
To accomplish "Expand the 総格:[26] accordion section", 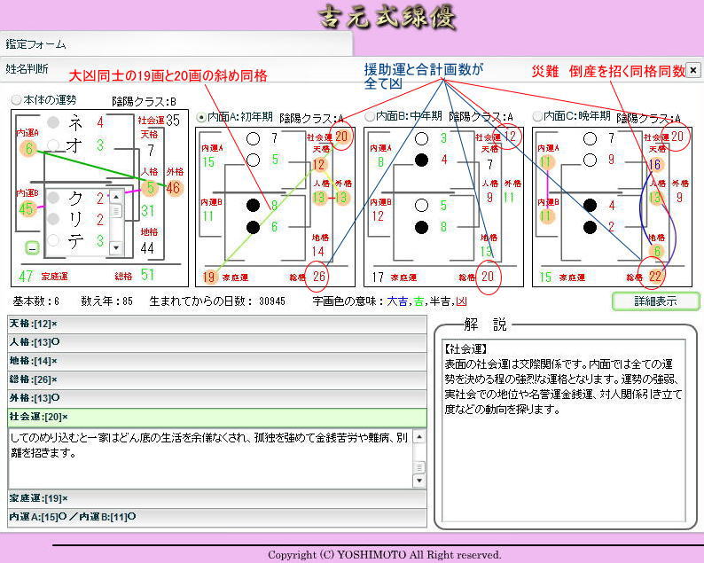I will (216, 379).
